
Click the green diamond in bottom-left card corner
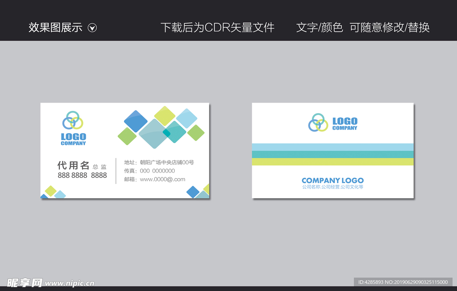tap(50, 190)
